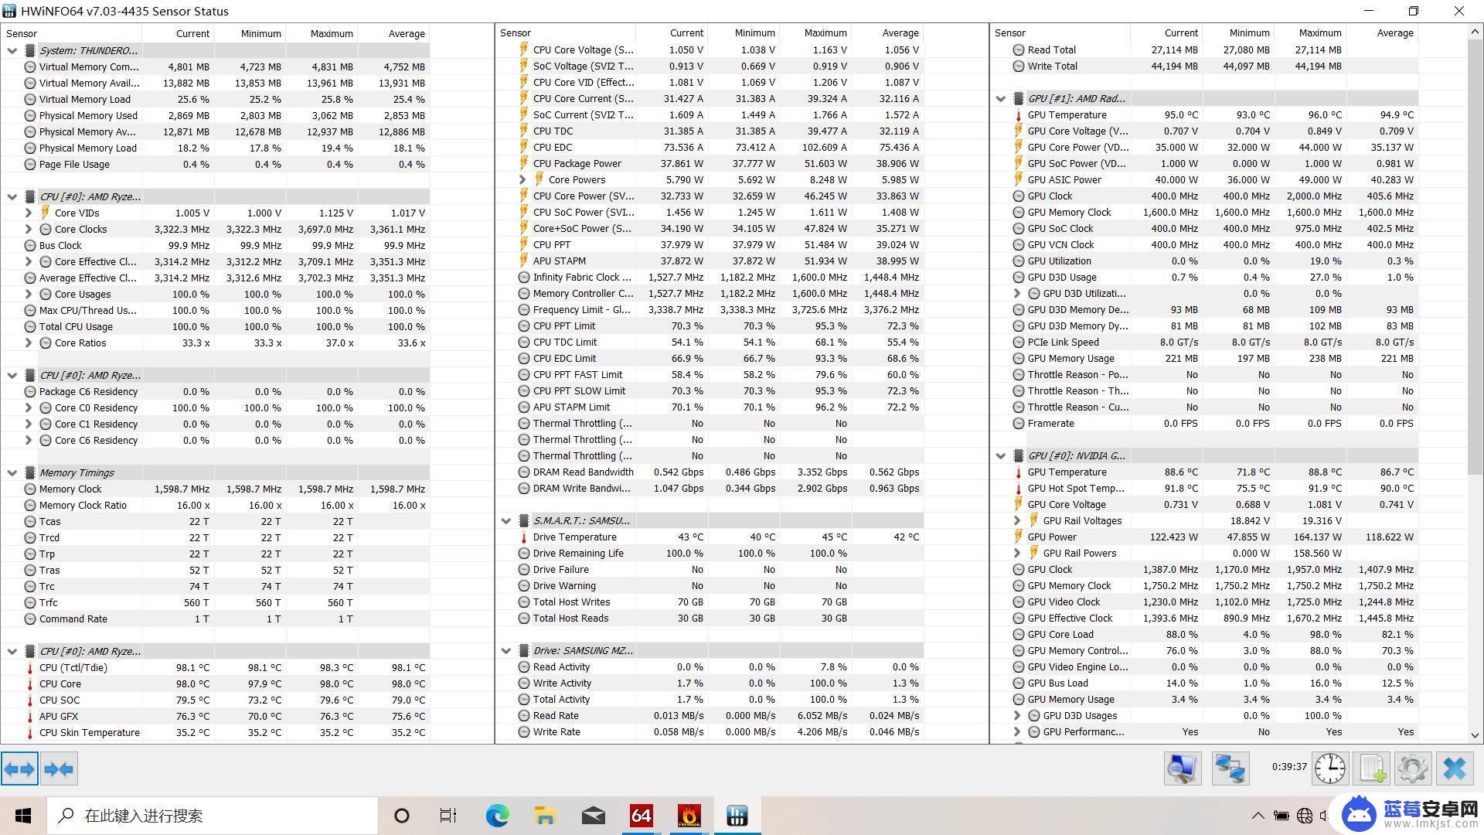Open Task View on the taskbar

tap(448, 816)
